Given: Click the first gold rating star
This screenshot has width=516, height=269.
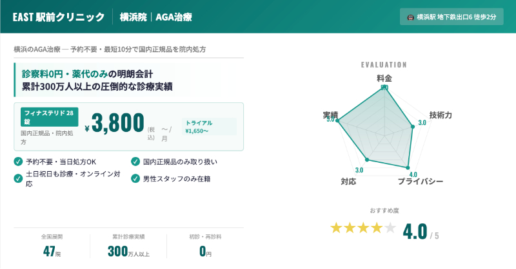Looking at the screenshot, I should (335, 228).
